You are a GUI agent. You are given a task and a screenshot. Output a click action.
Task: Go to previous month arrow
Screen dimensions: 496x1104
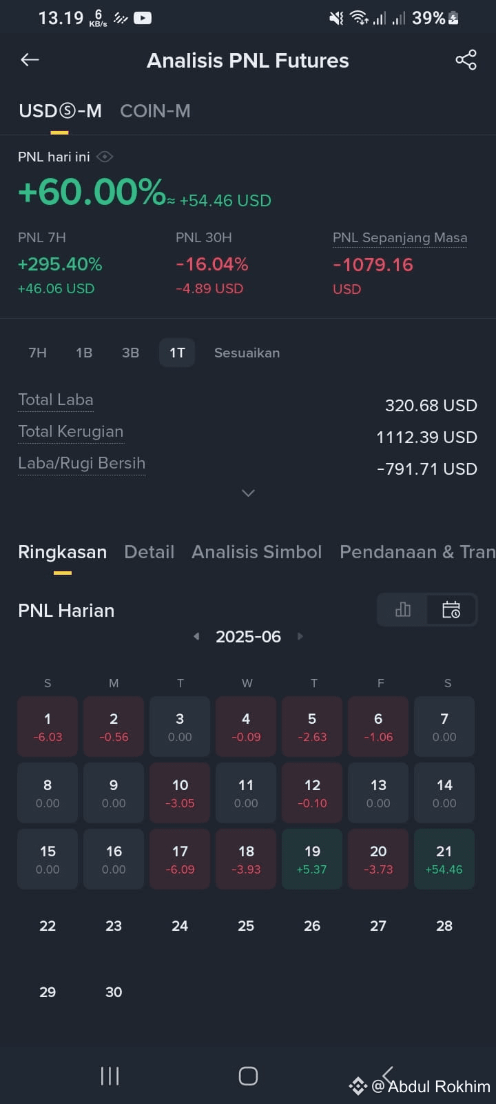coord(196,636)
